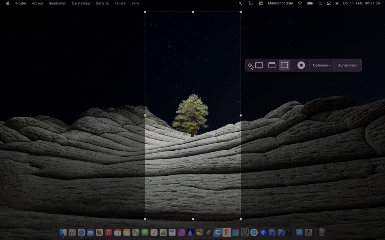The width and height of the screenshot is (385, 240).
Task: Open the Ablage menu
Action: tap(38, 3)
